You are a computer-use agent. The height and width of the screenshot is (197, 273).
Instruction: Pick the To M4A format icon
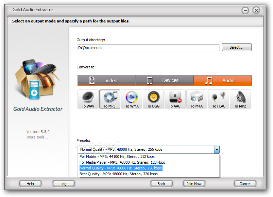click(197, 99)
